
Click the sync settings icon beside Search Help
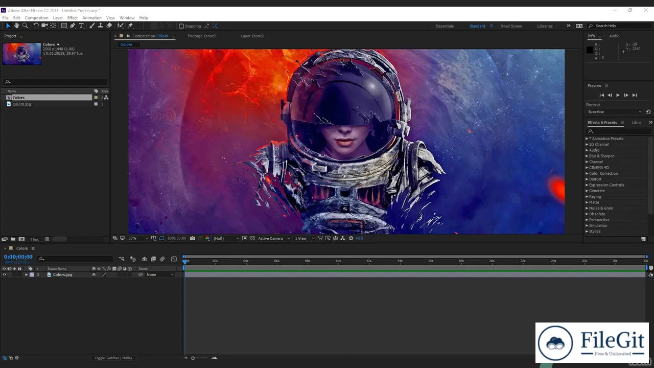point(579,26)
